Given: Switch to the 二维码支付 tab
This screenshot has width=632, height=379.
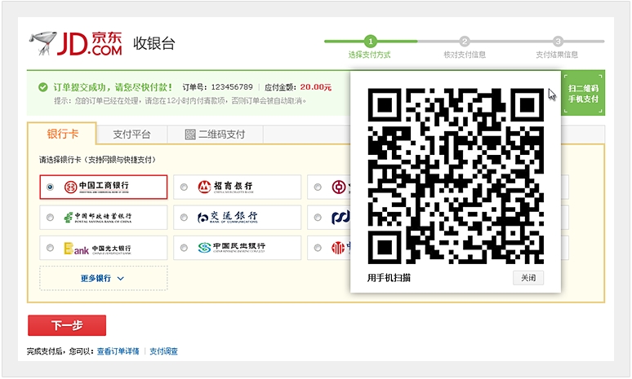Looking at the screenshot, I should 216,134.
